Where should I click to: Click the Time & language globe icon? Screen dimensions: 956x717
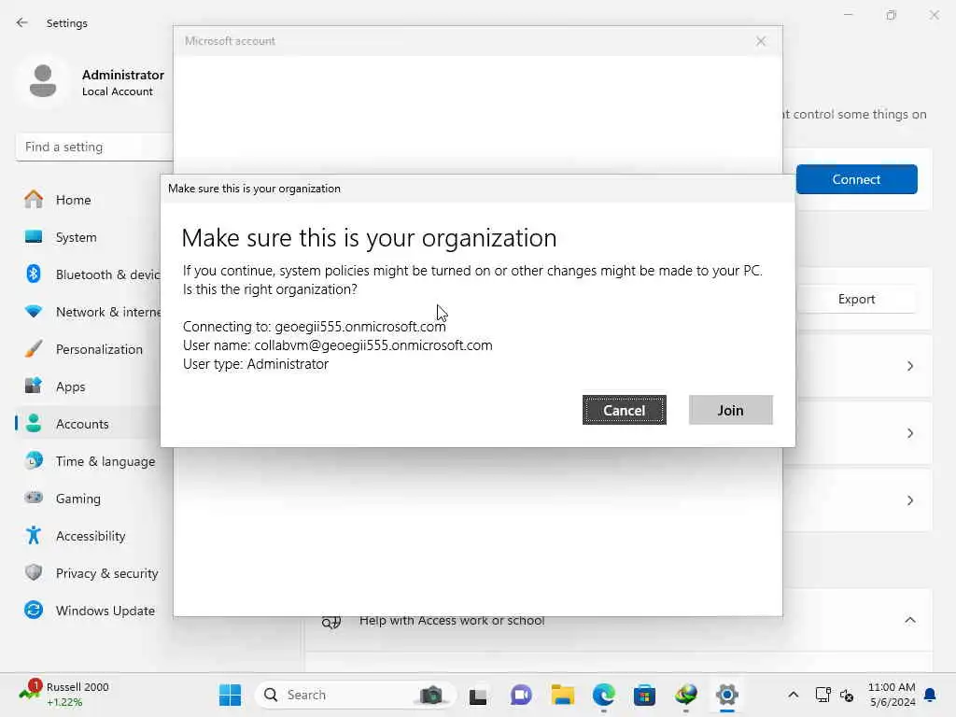pyautogui.click(x=34, y=460)
